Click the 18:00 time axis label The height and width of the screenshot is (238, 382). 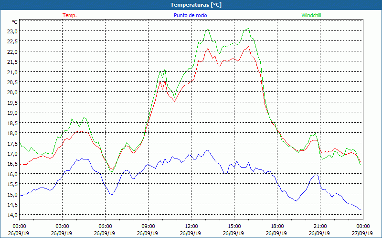tap(277, 227)
